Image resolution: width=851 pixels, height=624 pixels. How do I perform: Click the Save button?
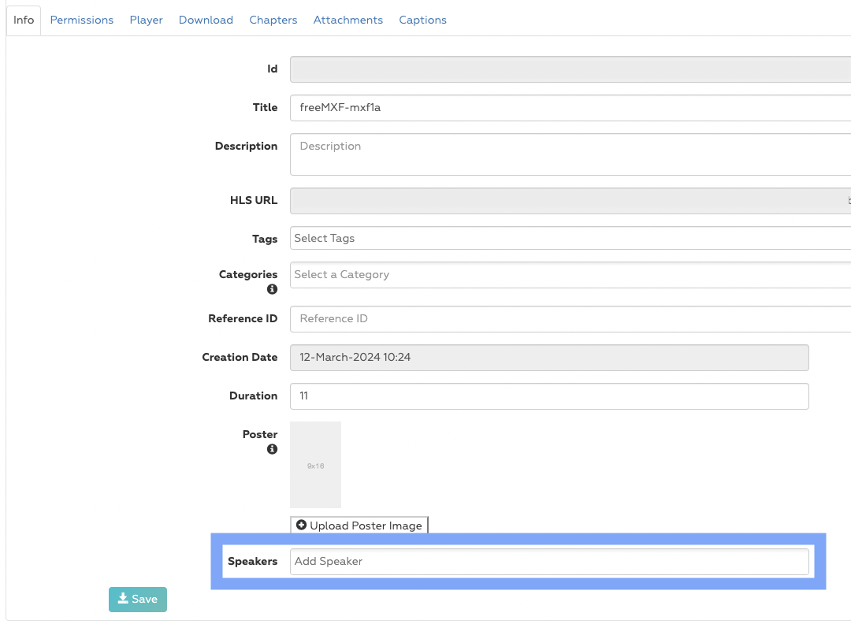[138, 600]
